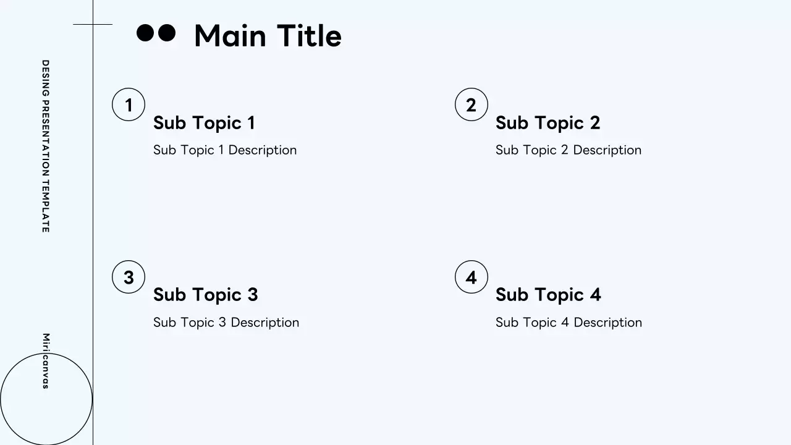Select the Sub Topic 1 heading

pyautogui.click(x=204, y=123)
